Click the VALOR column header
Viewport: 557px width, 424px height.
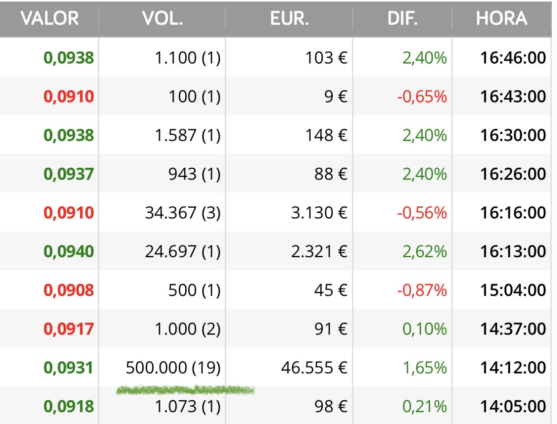[50, 19]
